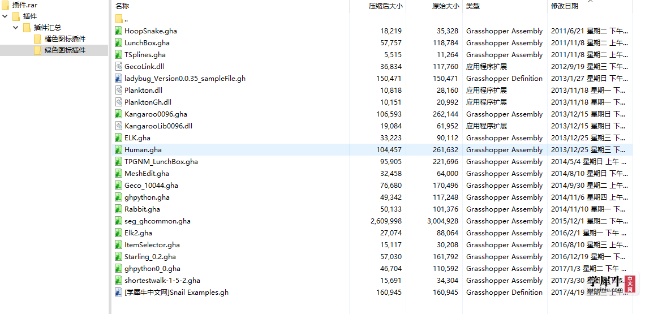Click the TPGNM_LunchBox.gha file icon
This screenshot has width=658, height=314.
coord(119,162)
